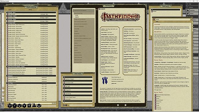Open Spells chapter in Reference index
Image resolution: width=199 pixels, height=112 pixels.
[84, 50]
